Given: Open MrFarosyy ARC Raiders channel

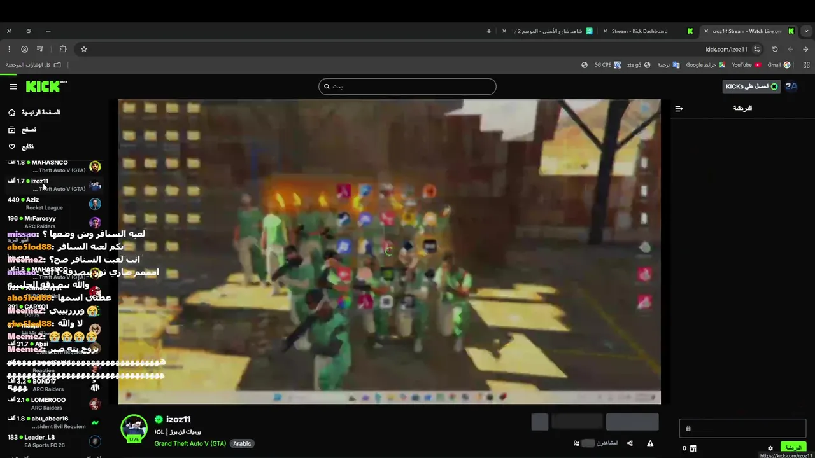Looking at the screenshot, I should point(54,223).
